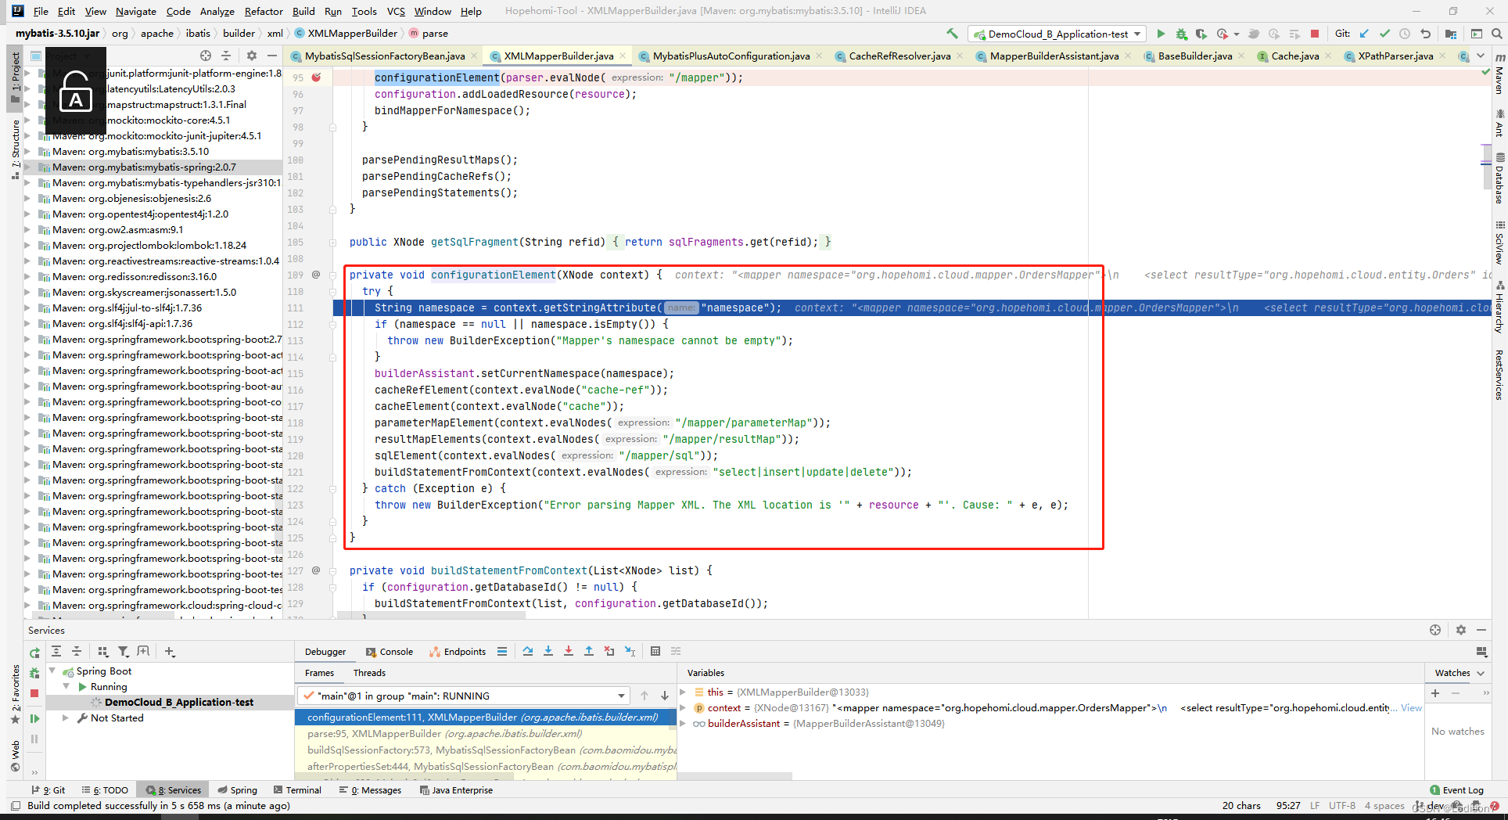Click Git Update Project blue arrow
The height and width of the screenshot is (820, 1508).
[1364, 34]
